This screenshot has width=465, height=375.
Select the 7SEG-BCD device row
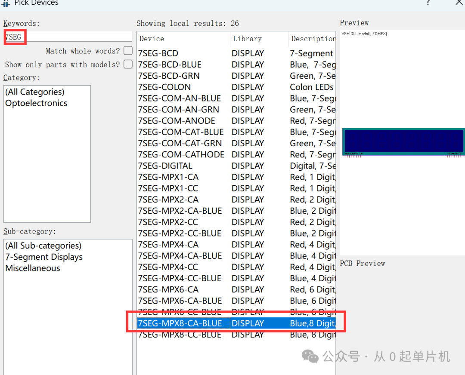[x=236, y=53]
